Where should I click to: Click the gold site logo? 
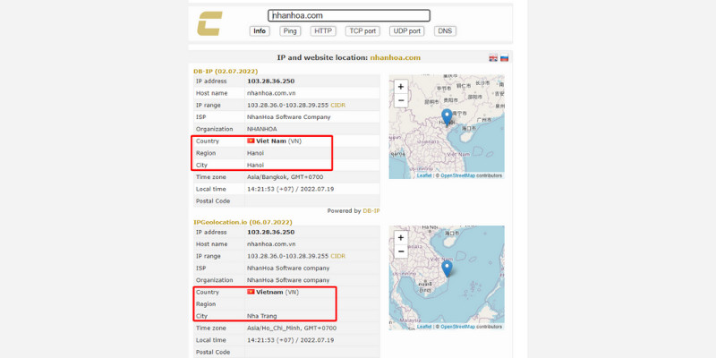click(x=211, y=24)
